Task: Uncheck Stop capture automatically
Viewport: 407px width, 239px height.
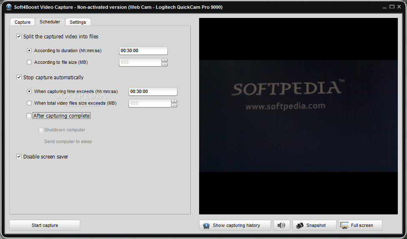Action: pos(19,77)
